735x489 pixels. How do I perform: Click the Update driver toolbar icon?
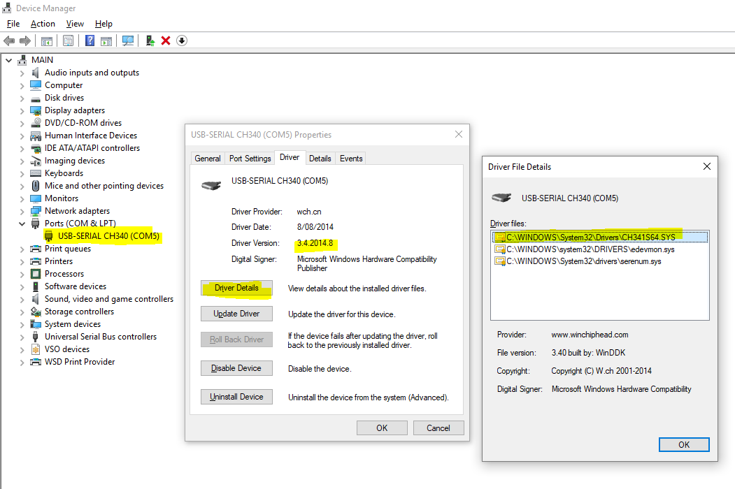150,41
